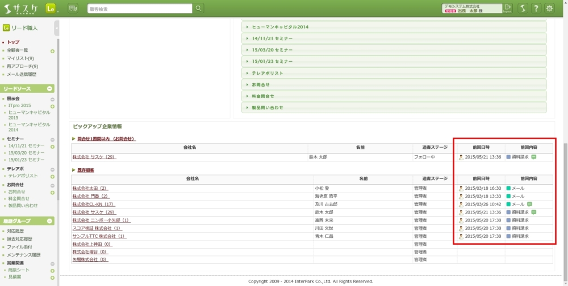
Task: Open company link 株式会社CL-KN（17）
Action: [x=94, y=204]
